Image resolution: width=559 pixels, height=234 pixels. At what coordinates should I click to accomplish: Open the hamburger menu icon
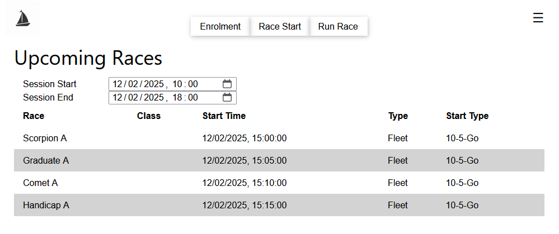click(x=538, y=17)
